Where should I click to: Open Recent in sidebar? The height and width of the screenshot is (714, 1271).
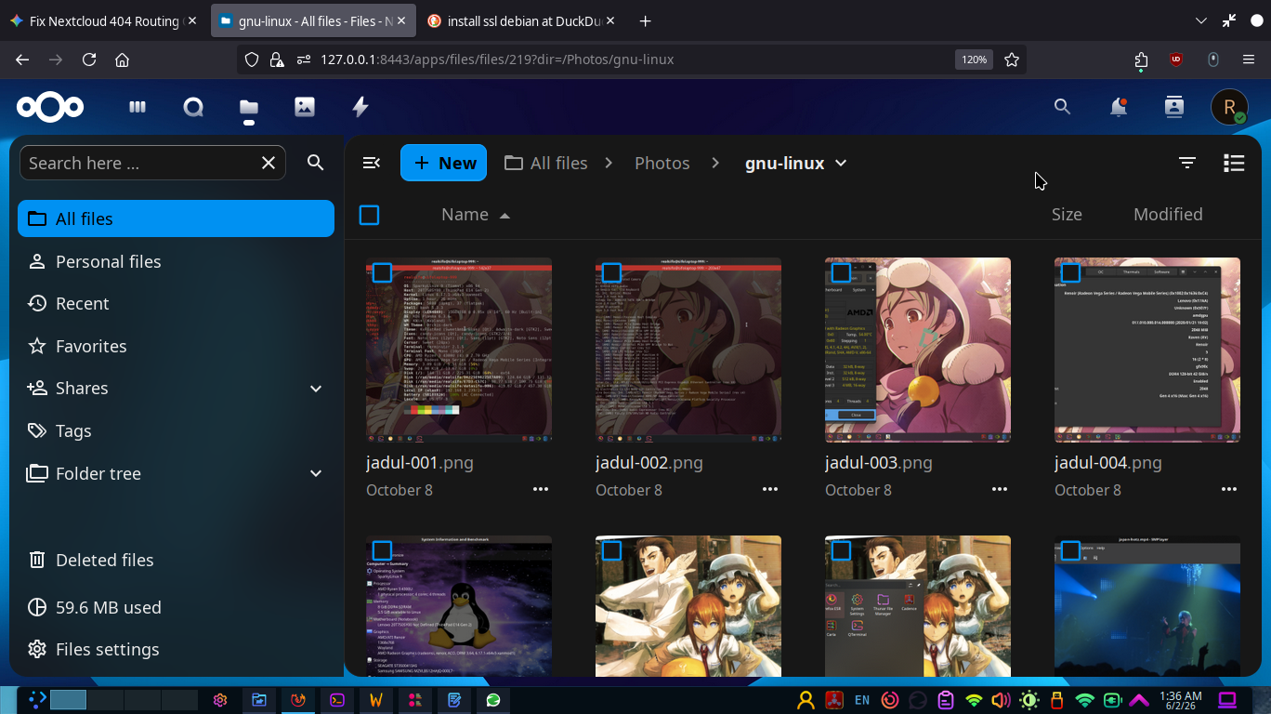(x=176, y=303)
